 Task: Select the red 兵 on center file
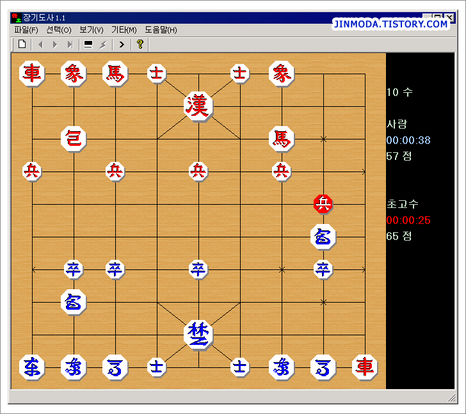click(x=198, y=171)
